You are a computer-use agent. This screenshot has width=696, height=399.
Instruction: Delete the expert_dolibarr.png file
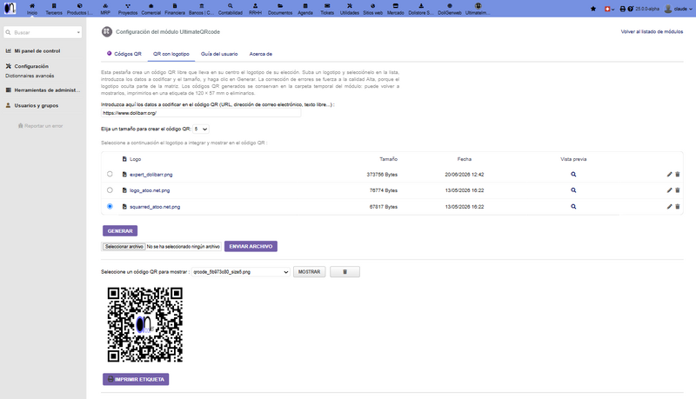click(x=678, y=174)
